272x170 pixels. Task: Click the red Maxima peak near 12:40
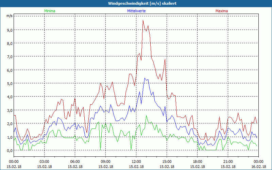tap(143, 20)
